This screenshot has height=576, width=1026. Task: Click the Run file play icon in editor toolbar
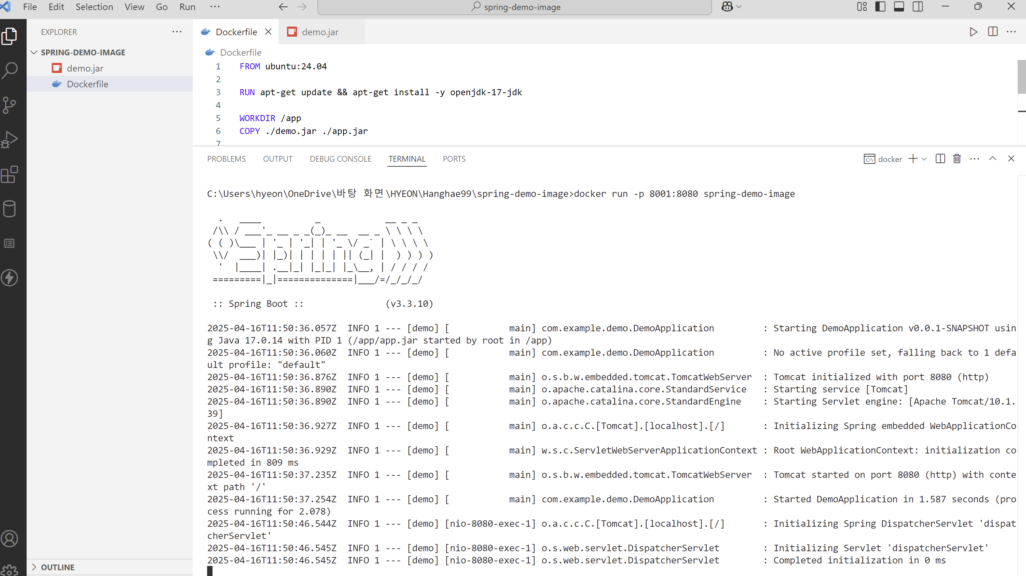coord(973,32)
